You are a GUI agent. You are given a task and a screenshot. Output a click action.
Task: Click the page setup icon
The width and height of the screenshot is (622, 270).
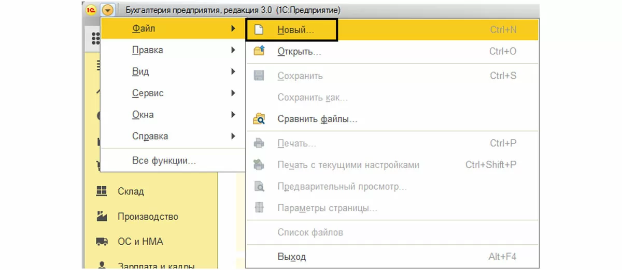point(259,208)
